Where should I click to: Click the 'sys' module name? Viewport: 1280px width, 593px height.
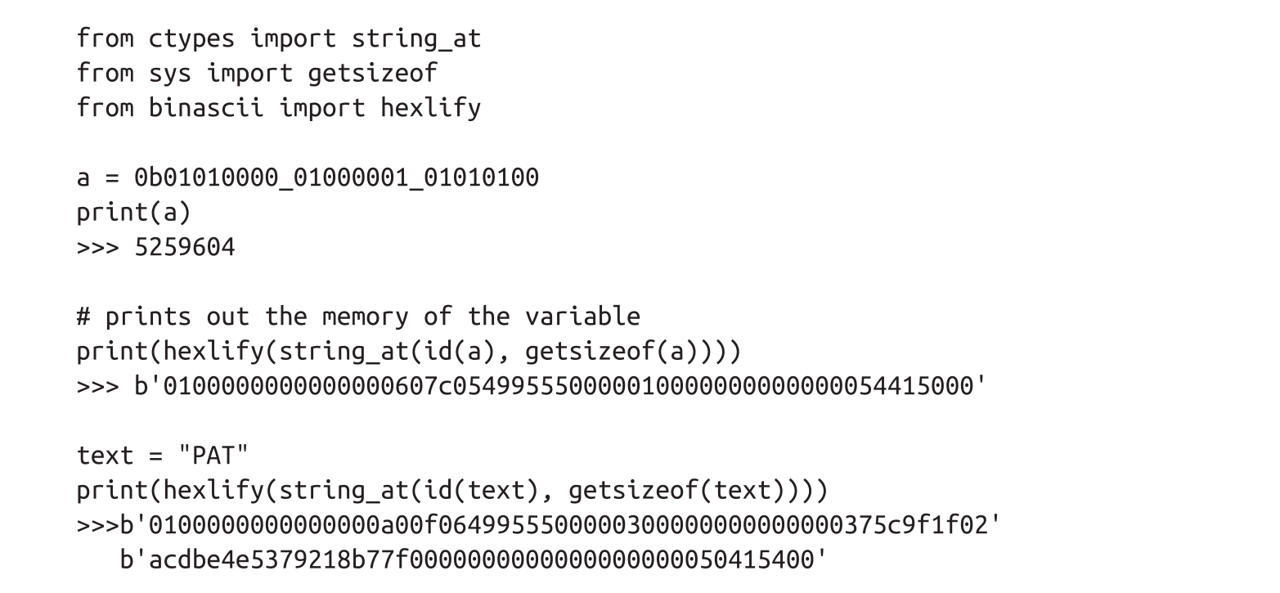(x=169, y=73)
